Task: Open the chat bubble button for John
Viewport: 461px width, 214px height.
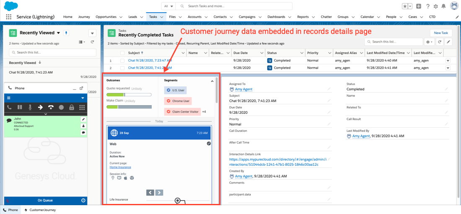Action: pyautogui.click(x=83, y=133)
